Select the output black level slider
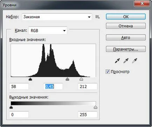The image size is (152, 127). click(x=11, y=107)
